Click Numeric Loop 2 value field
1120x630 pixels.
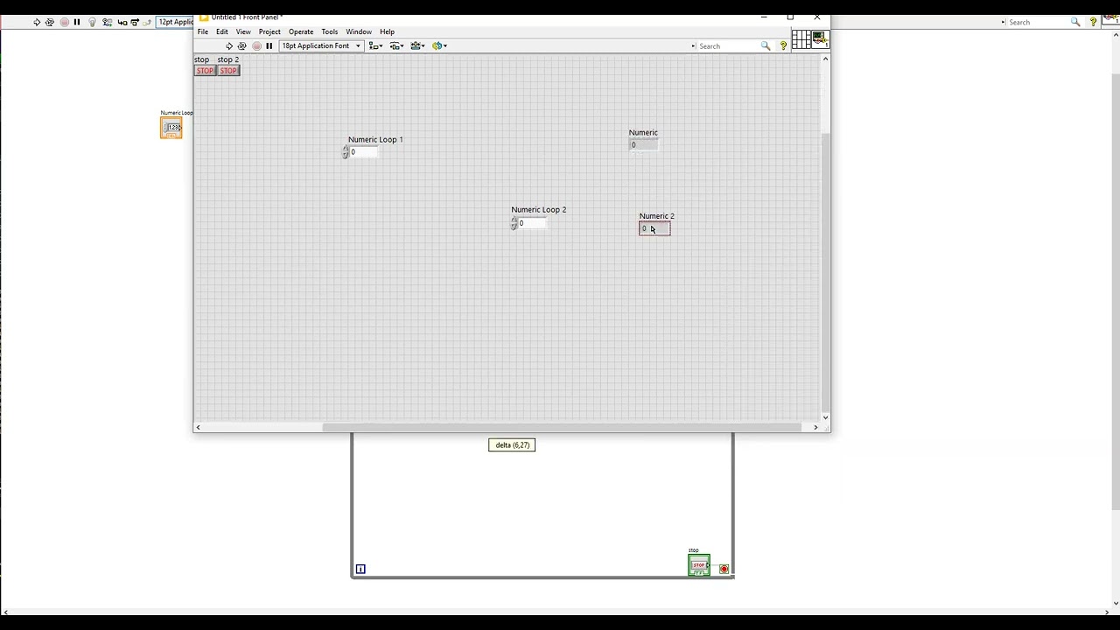point(532,223)
